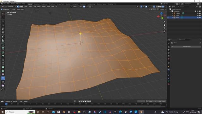
Task: Select the Annotate tool
Action: coord(3,37)
